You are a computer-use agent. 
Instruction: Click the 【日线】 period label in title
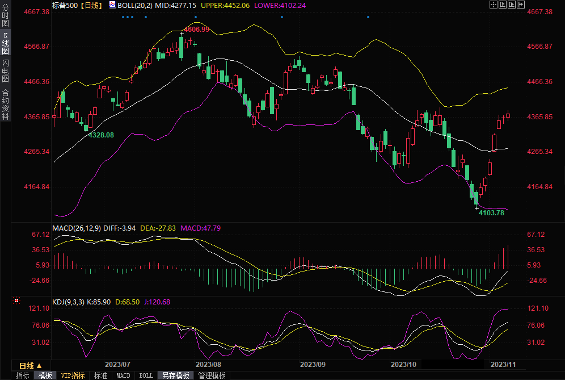(x=91, y=5)
